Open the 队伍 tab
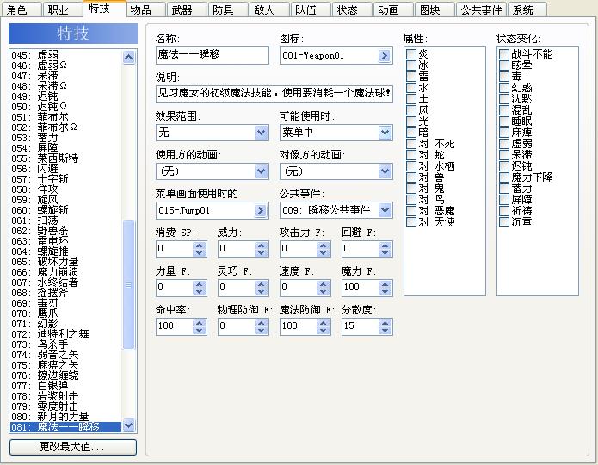 click(311, 9)
